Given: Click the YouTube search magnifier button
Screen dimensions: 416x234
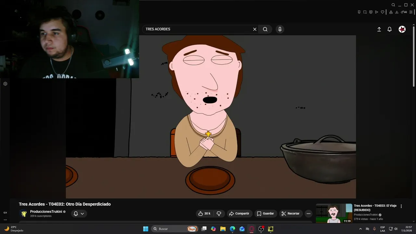Looking at the screenshot, I should click(x=265, y=29).
